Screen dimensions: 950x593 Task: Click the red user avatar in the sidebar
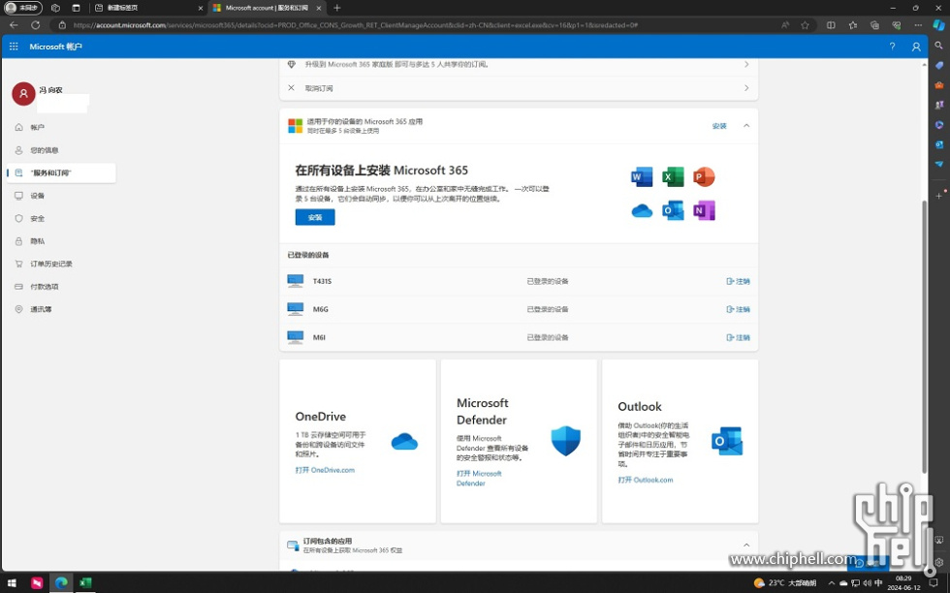[23, 94]
